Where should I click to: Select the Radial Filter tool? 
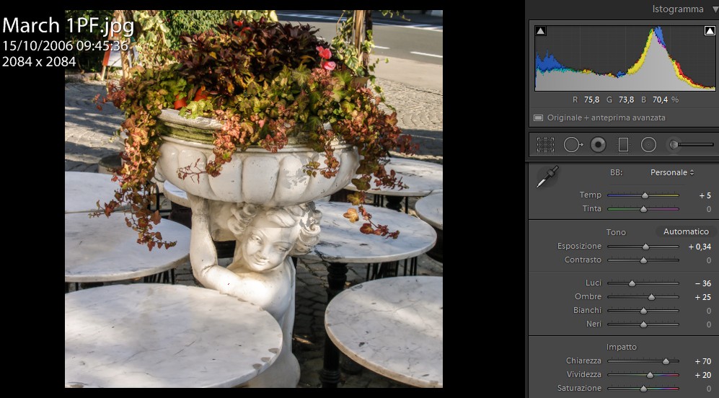click(648, 144)
